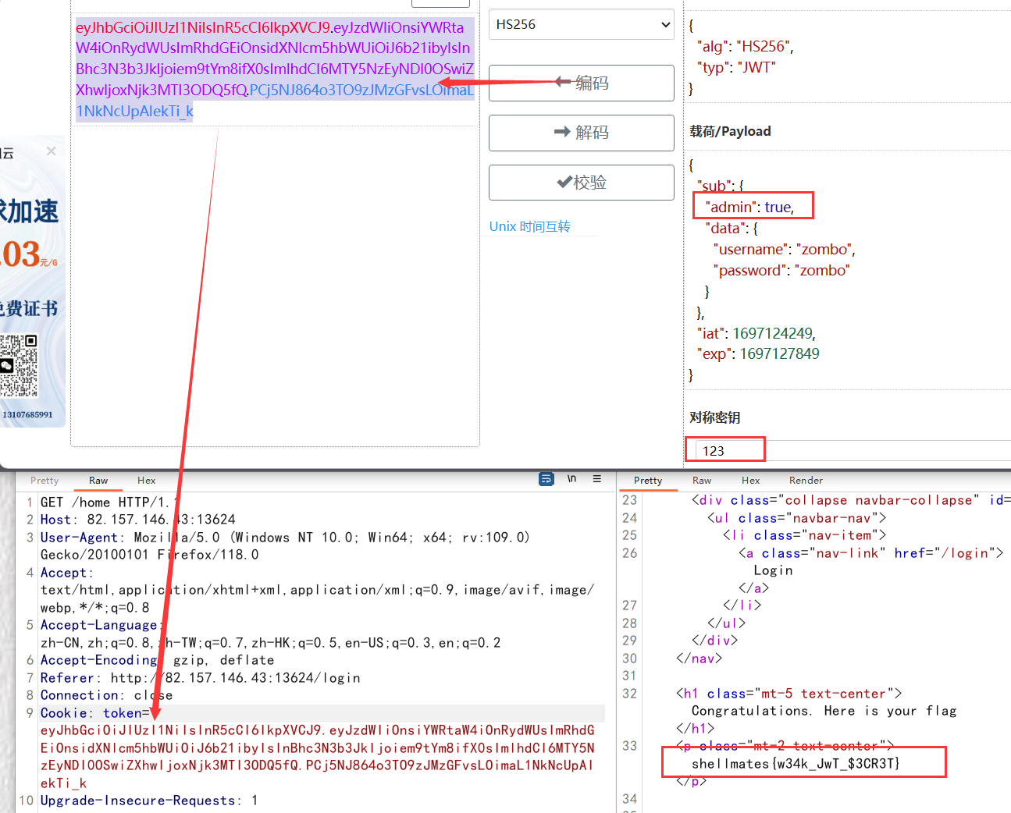Click the ul class navbar-nav response line

pyautogui.click(x=796, y=518)
